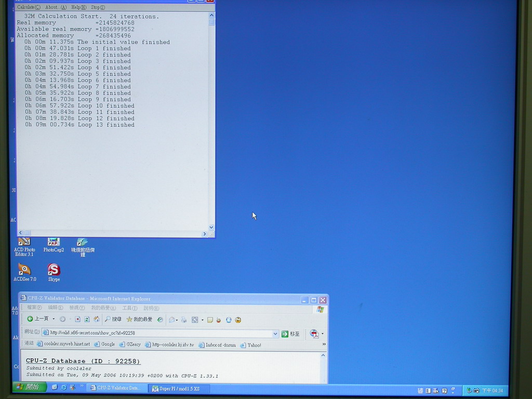Open the coolaler.myweb.hinet.net links-bar shortcut
This screenshot has height=399, width=532.
(63, 344)
